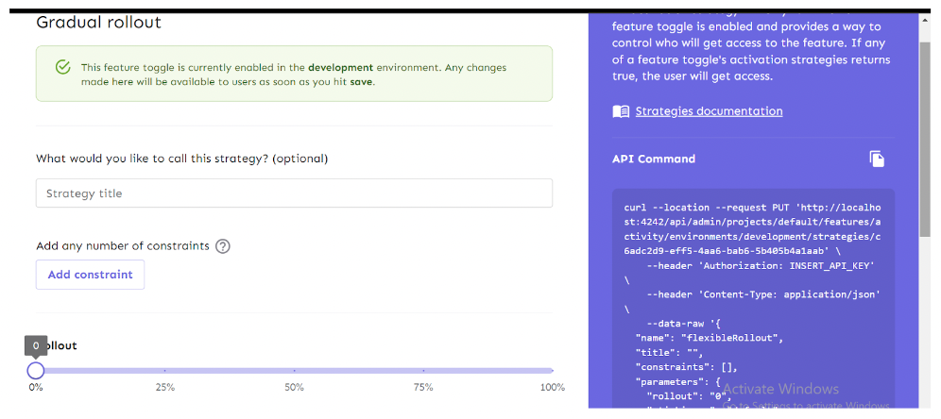941x419 pixels.
Task: Click the 0% label under the slider
Action: [36, 388]
